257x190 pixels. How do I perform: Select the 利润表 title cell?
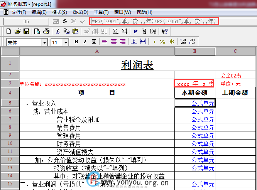click(137, 63)
